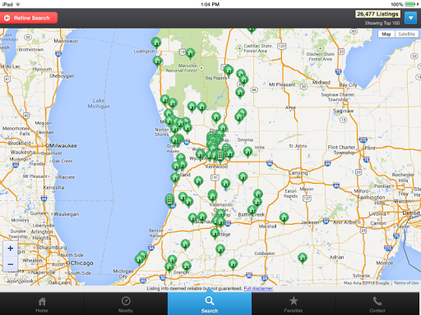
Task: Switch map view to Satellite
Action: coord(406,34)
